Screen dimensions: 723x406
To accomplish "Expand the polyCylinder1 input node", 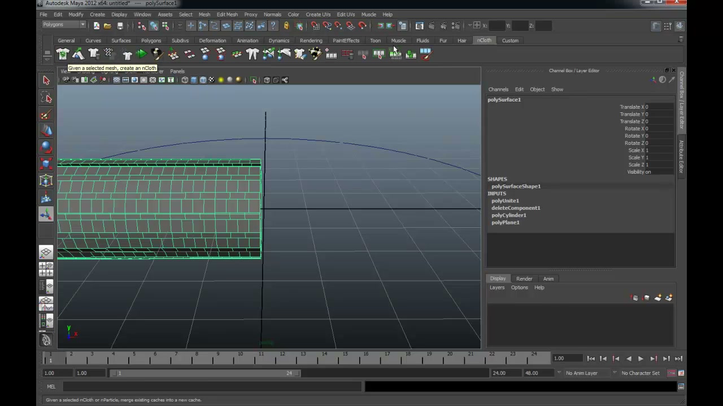I will (x=508, y=215).
